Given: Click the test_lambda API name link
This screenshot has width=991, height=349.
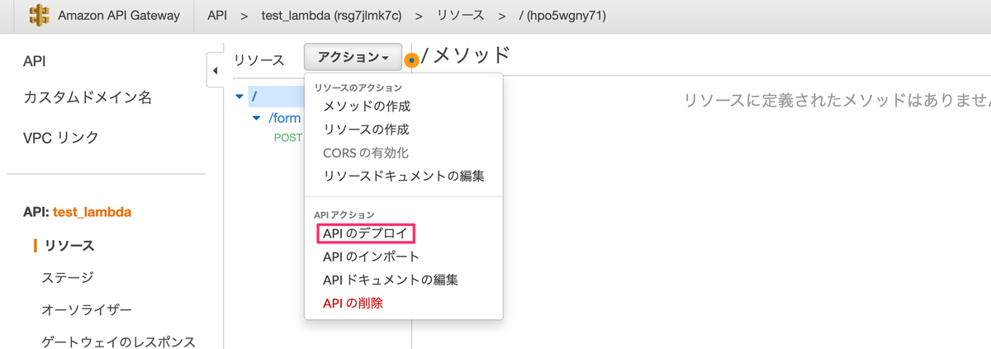Looking at the screenshot, I should pyautogui.click(x=92, y=212).
